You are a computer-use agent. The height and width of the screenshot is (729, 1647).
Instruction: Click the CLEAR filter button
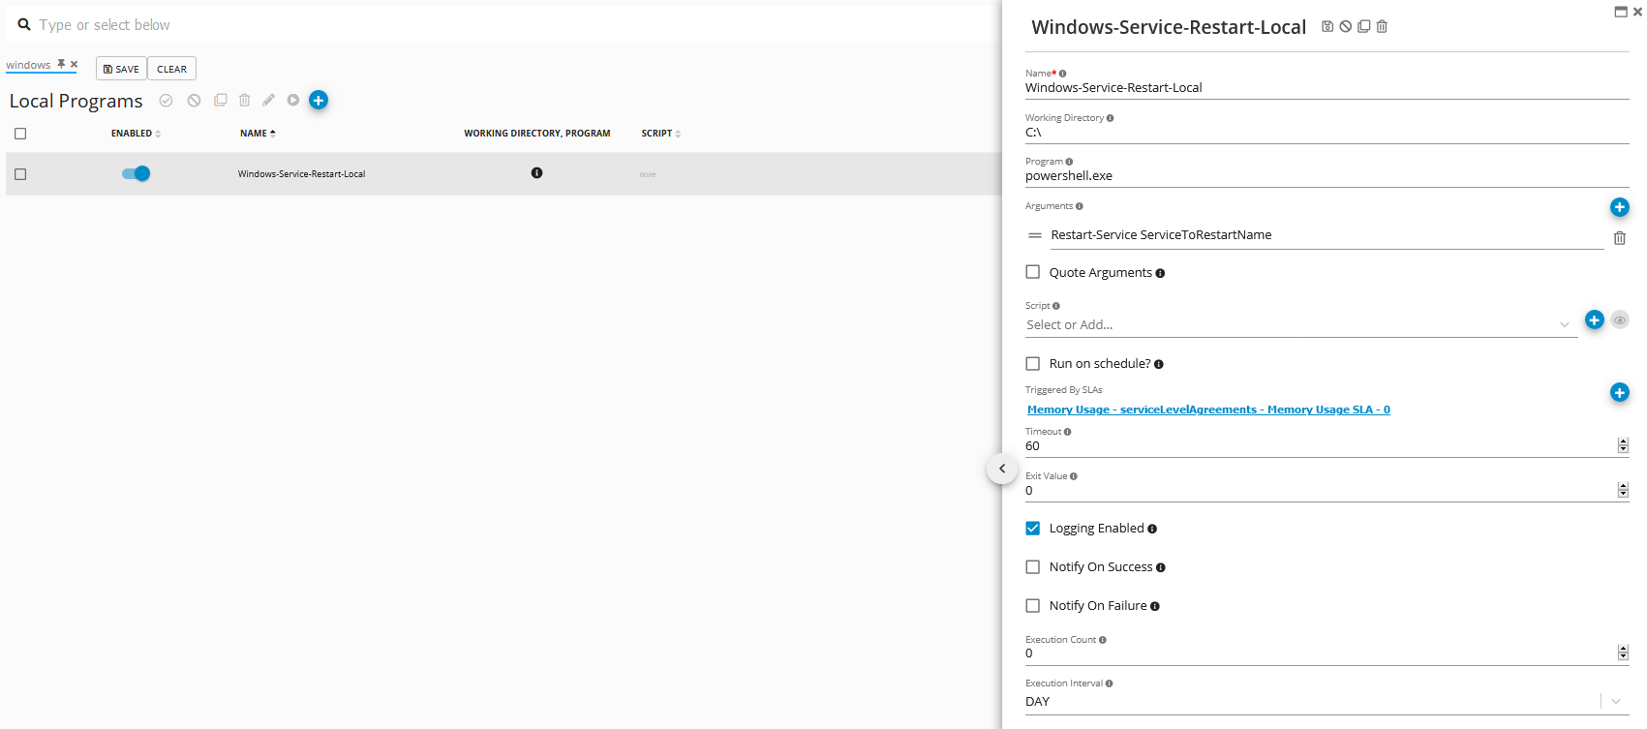[x=171, y=69]
